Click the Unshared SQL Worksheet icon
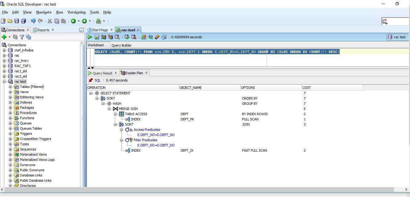 (144, 37)
